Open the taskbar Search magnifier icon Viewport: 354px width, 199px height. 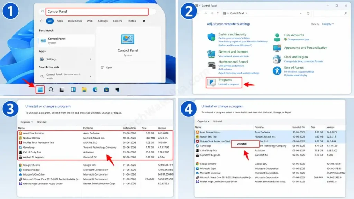[51, 89]
